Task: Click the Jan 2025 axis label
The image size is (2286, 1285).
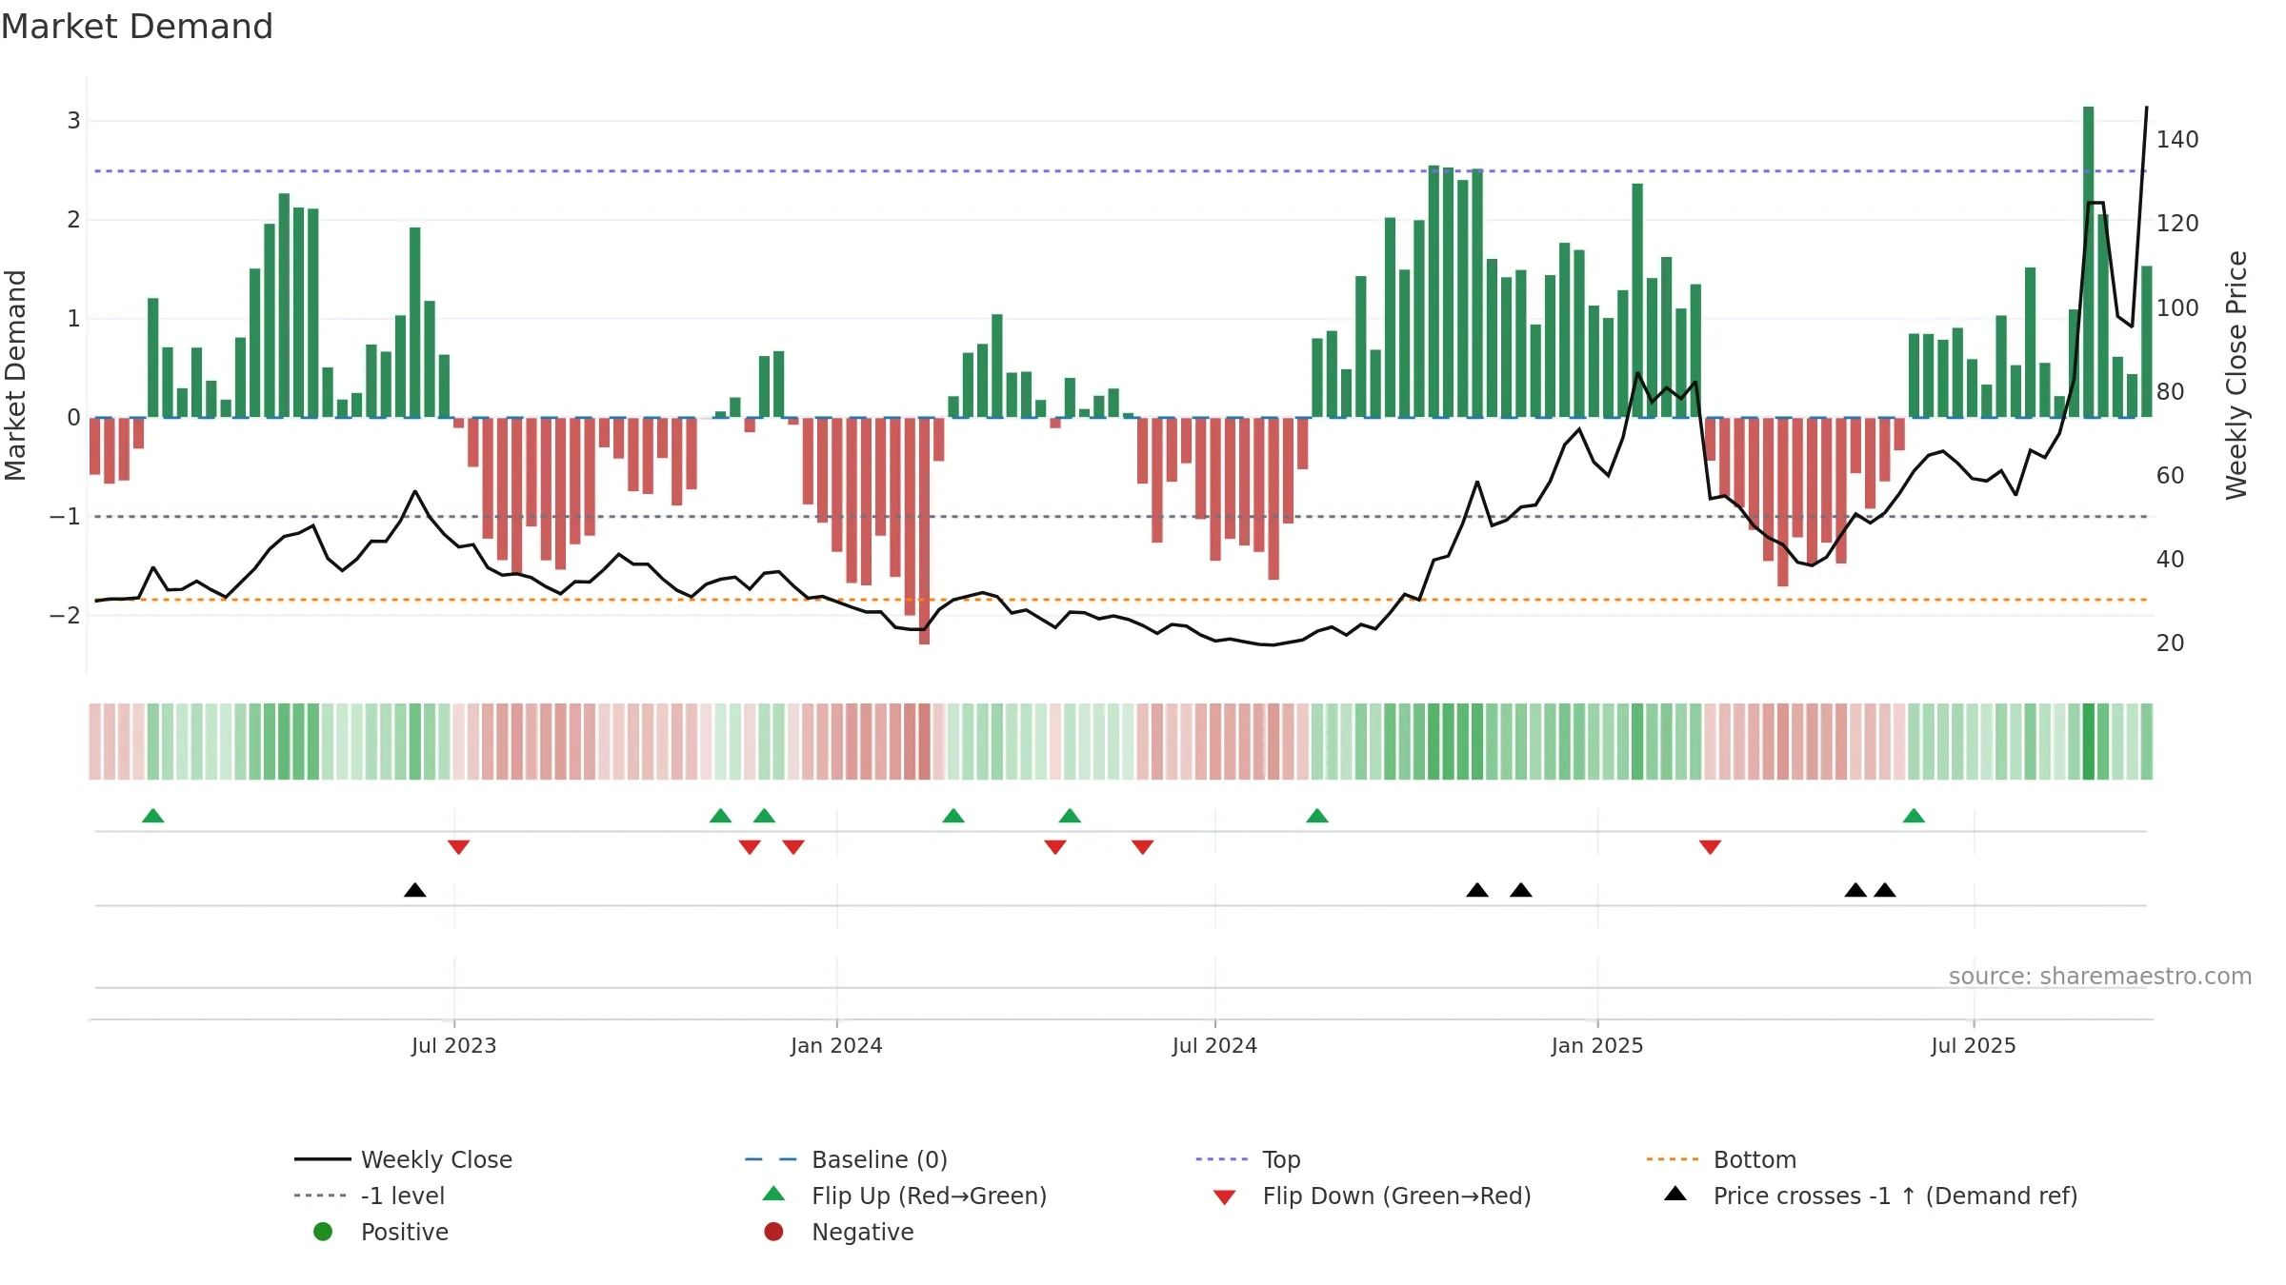Action: (1597, 1046)
